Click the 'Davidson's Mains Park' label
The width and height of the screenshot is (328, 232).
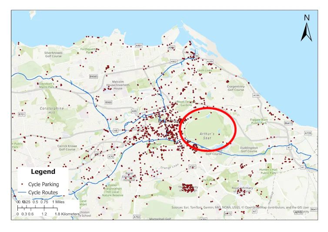[x=47, y=85]
